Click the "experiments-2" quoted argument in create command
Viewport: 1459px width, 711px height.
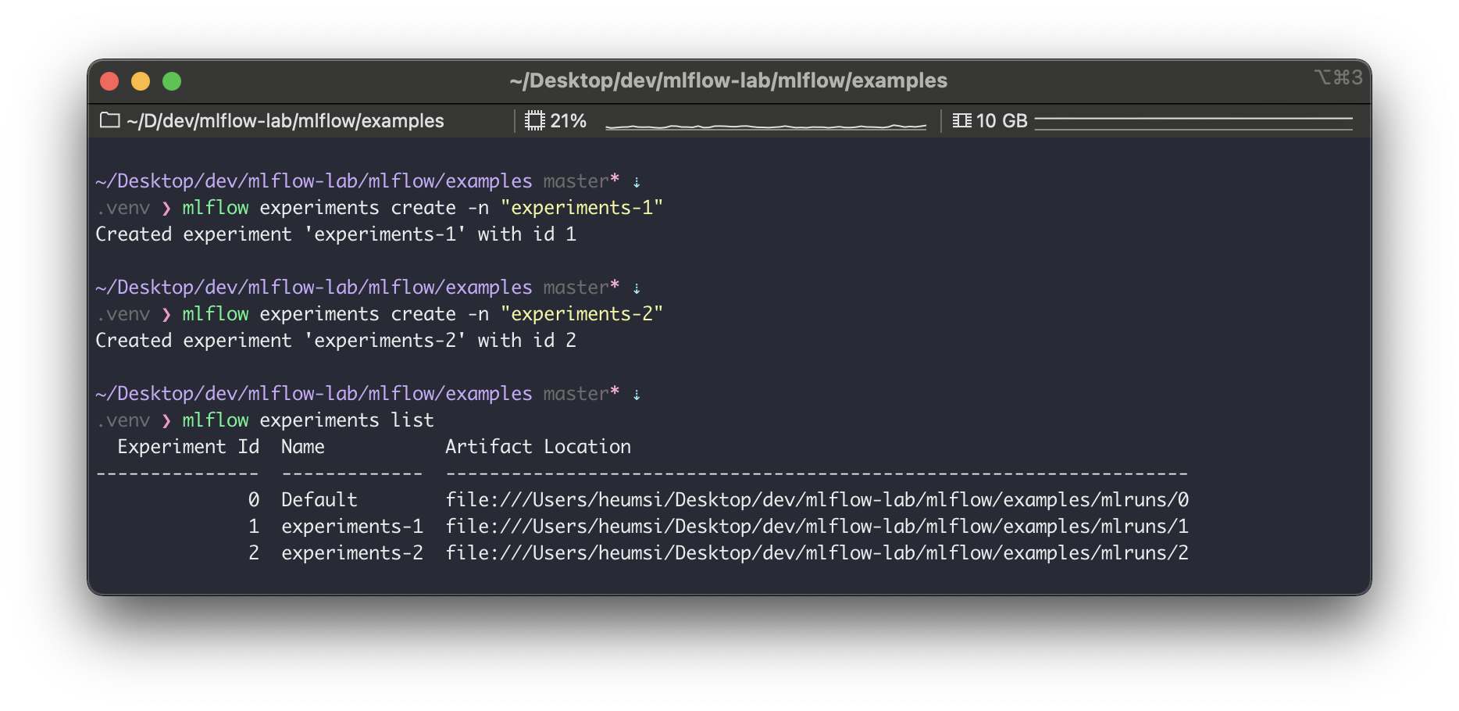click(x=582, y=314)
